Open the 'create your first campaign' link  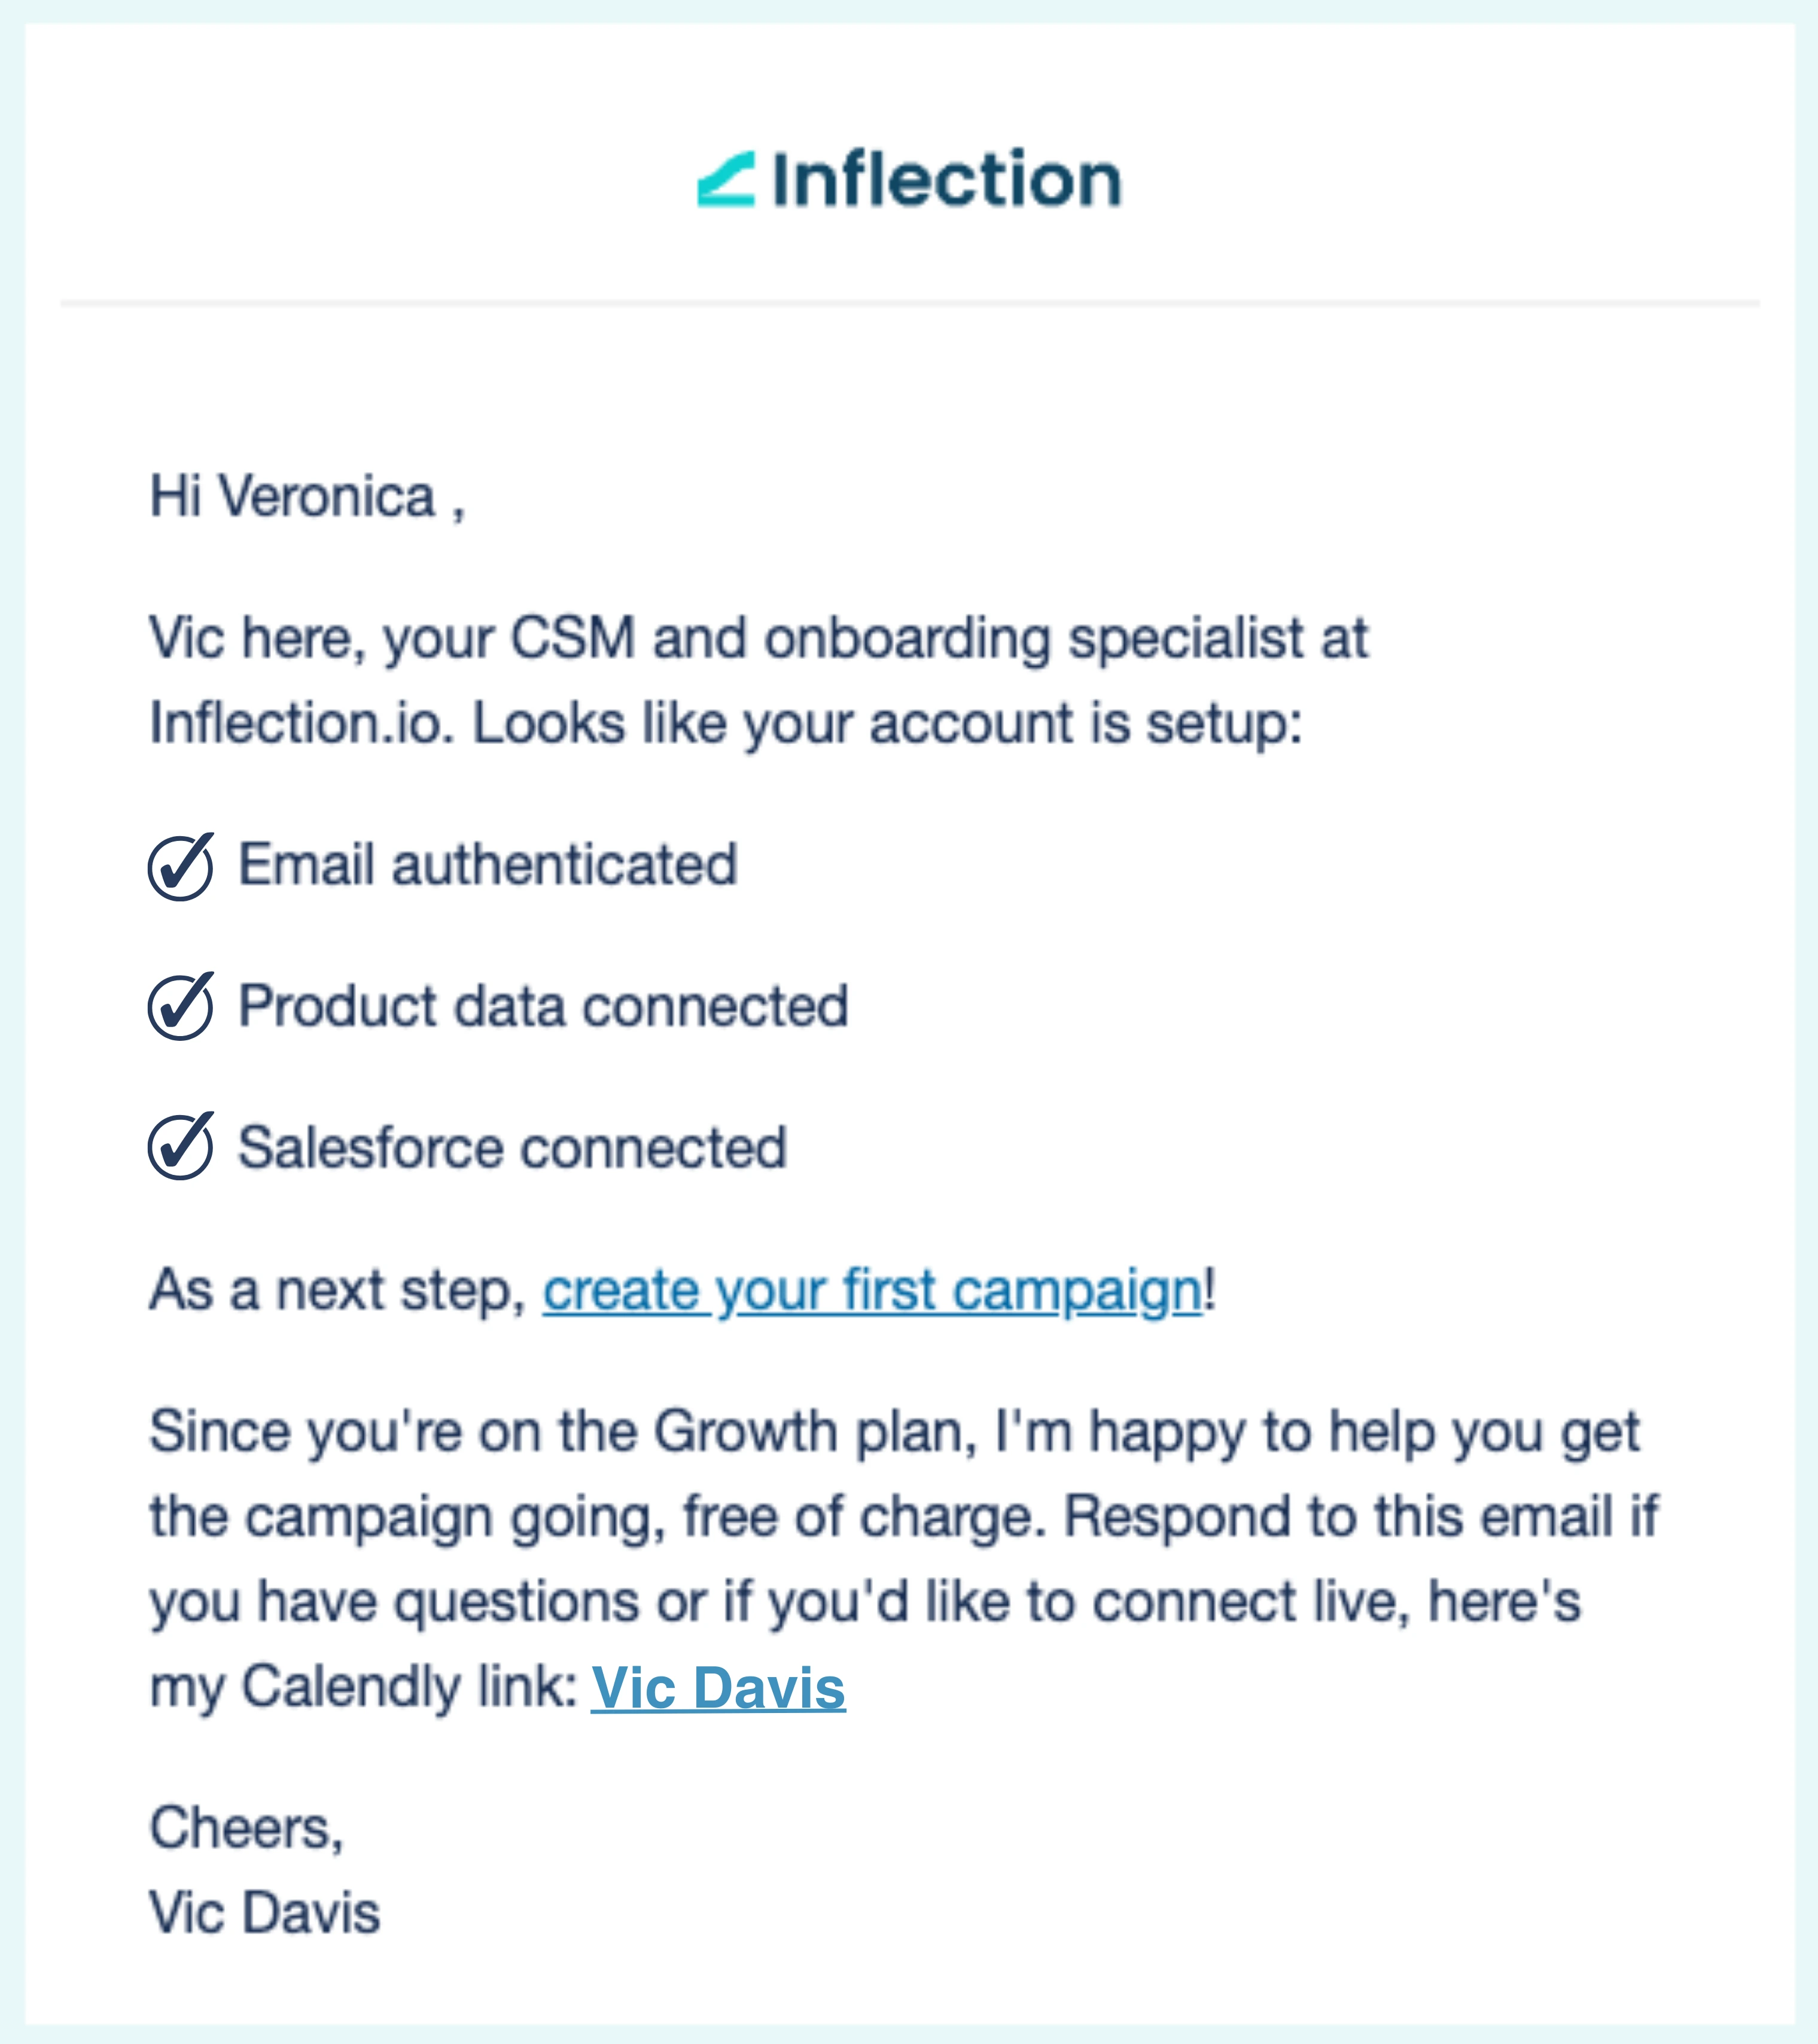pos(872,1290)
